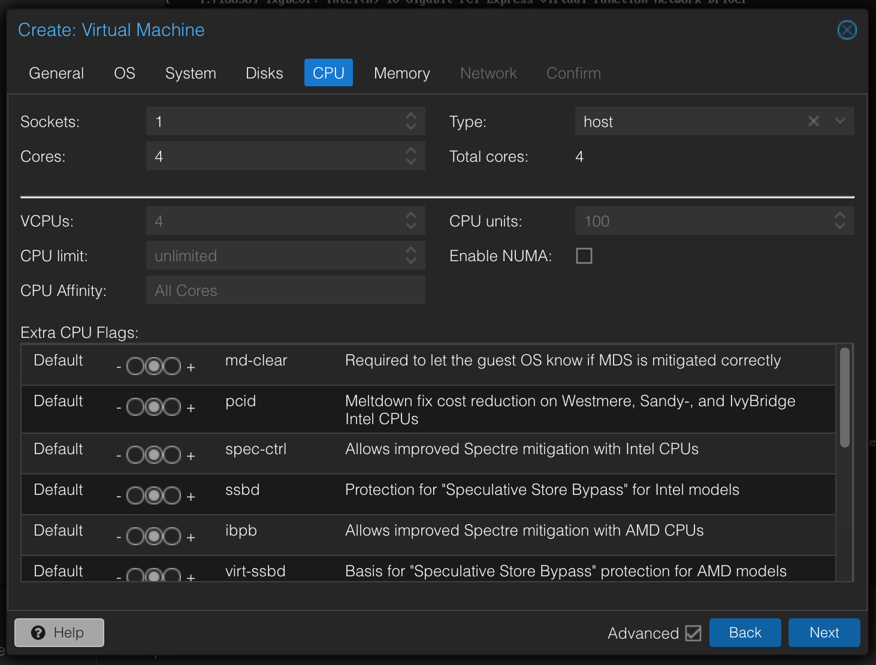
Task: Proceed with the Next button
Action: [x=824, y=633]
